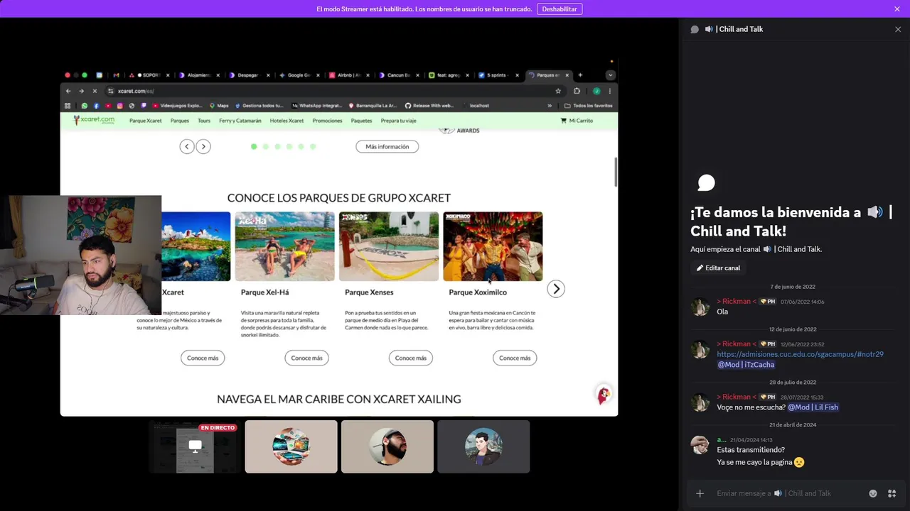Click the attach plus icon in message bar
This screenshot has width=910, height=511.
[x=700, y=493]
